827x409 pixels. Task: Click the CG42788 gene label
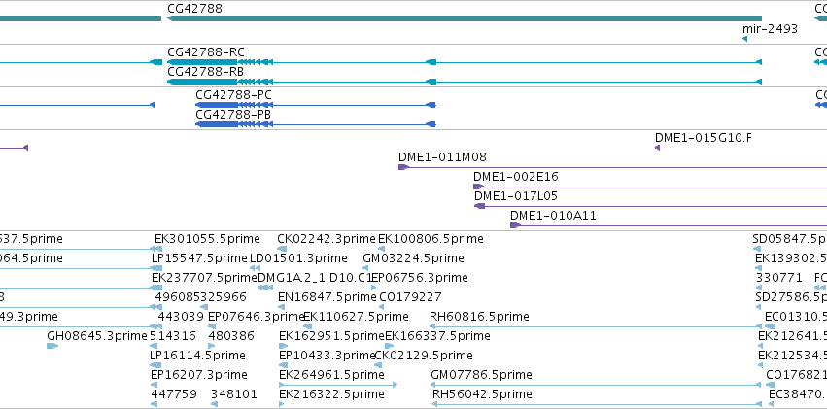tap(194, 9)
